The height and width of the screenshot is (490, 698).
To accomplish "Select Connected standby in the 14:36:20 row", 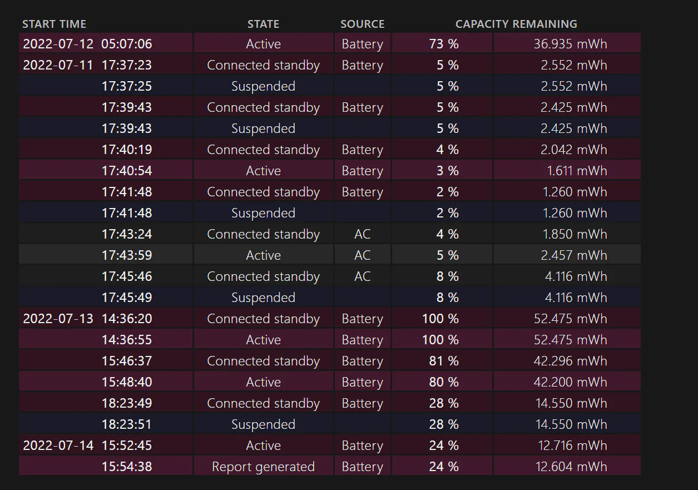I will 263,319.
